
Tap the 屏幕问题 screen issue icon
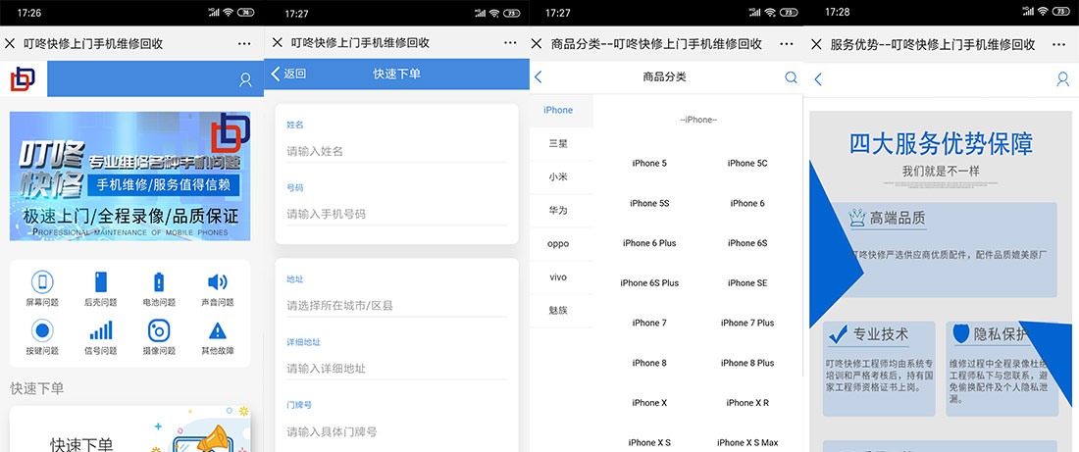[42, 282]
